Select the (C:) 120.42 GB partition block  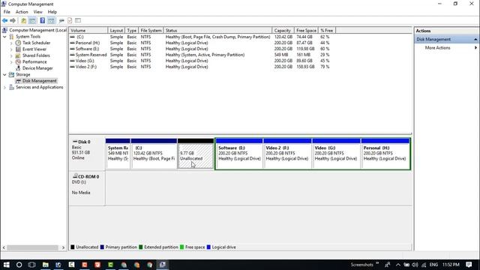pos(154,154)
